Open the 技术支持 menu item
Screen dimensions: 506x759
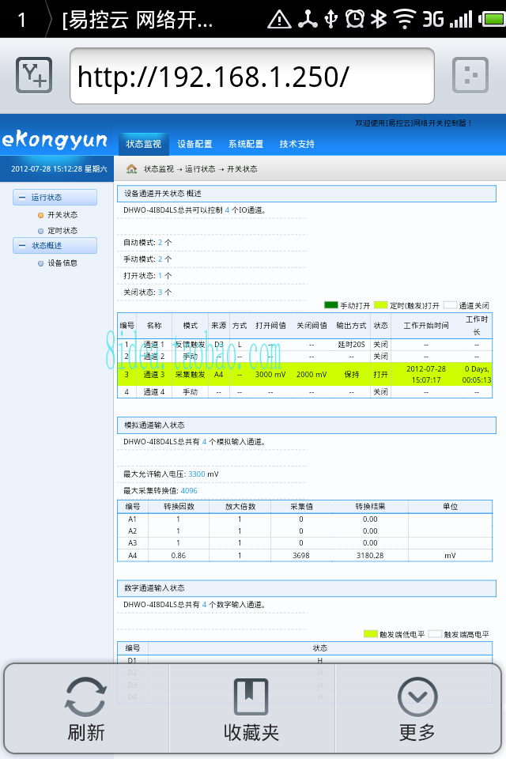pyautogui.click(x=296, y=144)
